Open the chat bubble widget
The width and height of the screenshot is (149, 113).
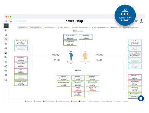click(x=141, y=98)
